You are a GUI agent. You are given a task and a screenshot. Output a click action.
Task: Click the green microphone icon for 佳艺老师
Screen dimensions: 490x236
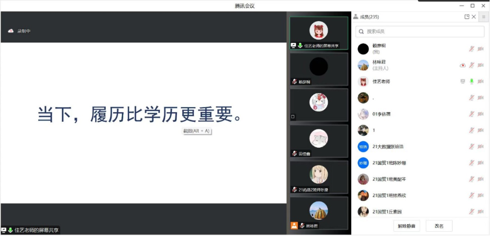(x=471, y=81)
